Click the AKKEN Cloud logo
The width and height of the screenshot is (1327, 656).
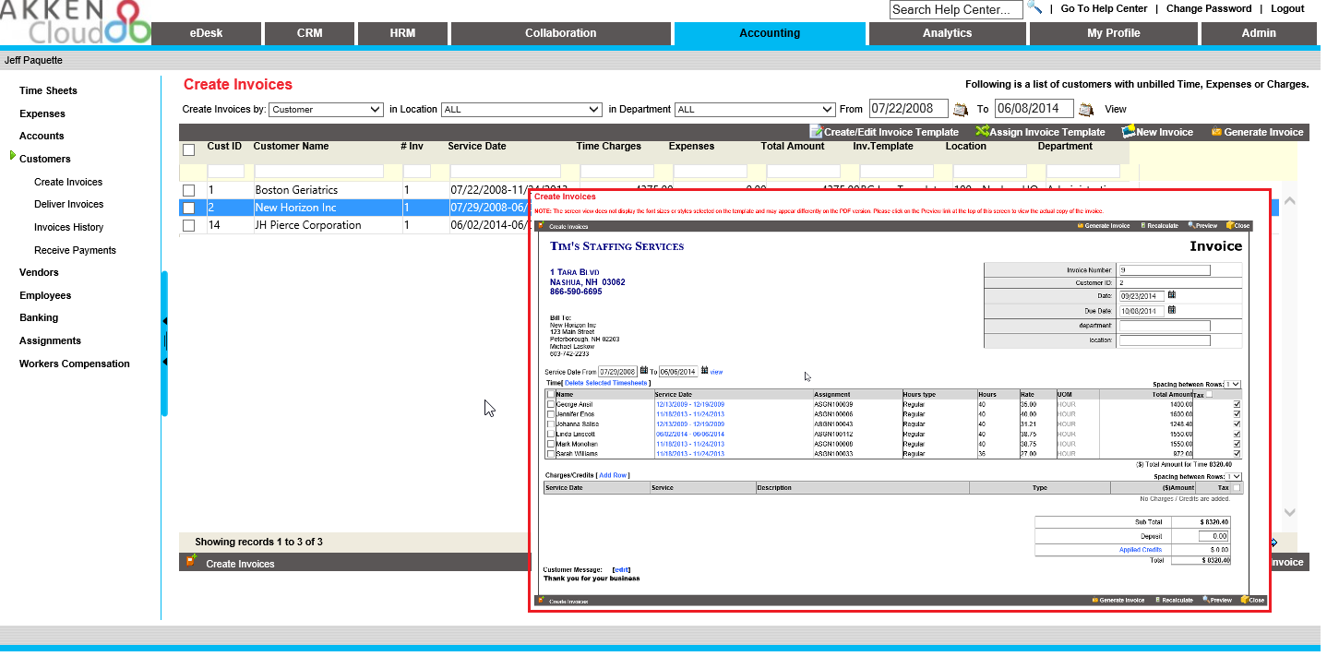click(74, 22)
